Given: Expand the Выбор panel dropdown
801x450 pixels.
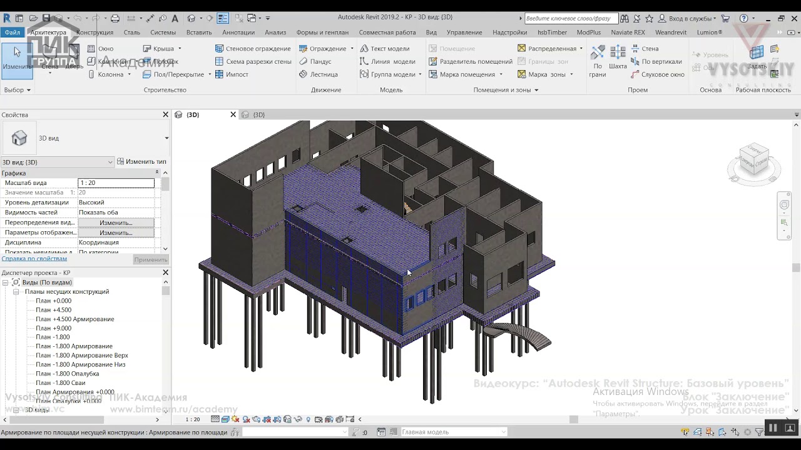Looking at the screenshot, I should 17,90.
